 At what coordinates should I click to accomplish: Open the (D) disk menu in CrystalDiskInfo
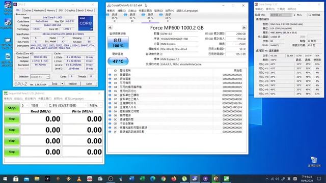coord(158,11)
